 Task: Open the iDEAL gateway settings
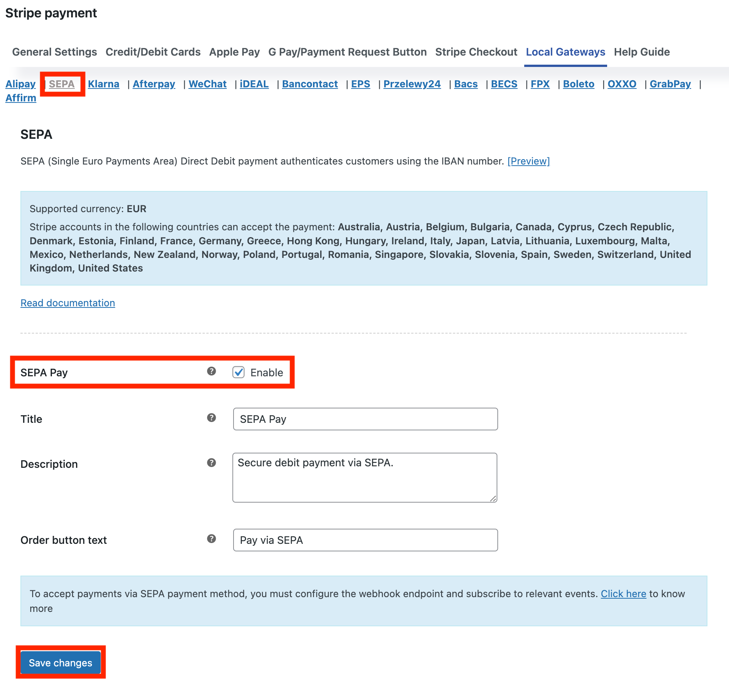[254, 84]
